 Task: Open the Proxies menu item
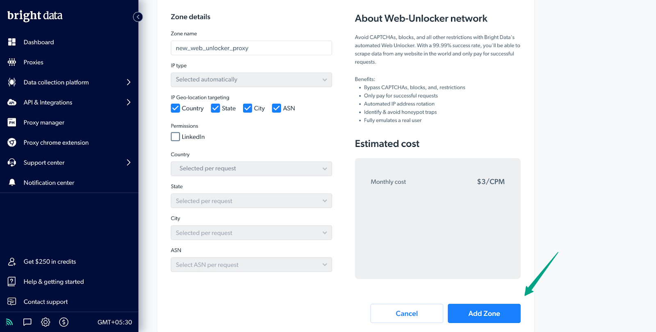pos(33,62)
